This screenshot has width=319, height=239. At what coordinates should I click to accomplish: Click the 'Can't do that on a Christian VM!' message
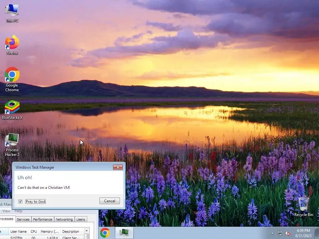coord(44,188)
